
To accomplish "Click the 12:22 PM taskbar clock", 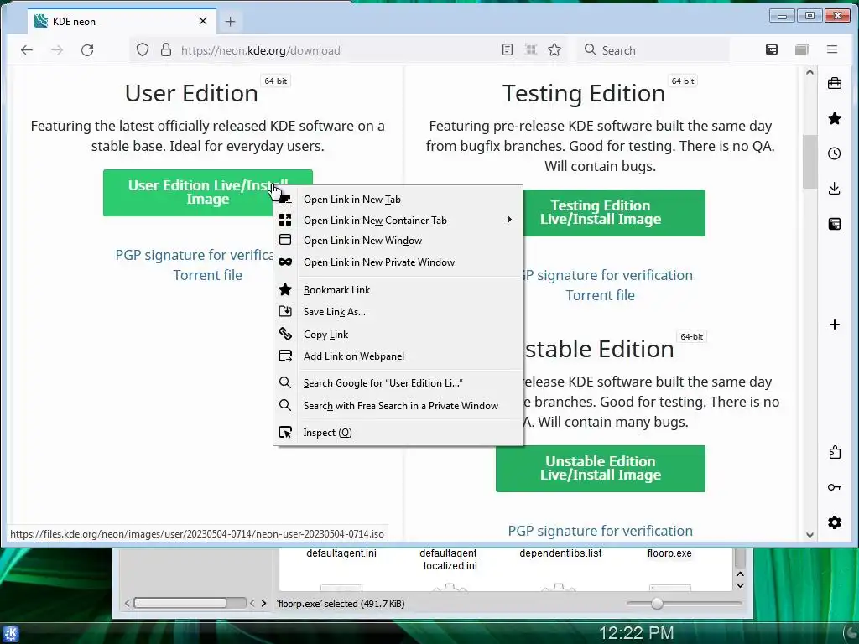I will tap(636, 633).
